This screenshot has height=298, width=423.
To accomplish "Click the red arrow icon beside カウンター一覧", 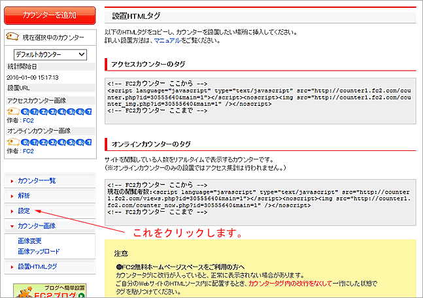I will point(12,181).
